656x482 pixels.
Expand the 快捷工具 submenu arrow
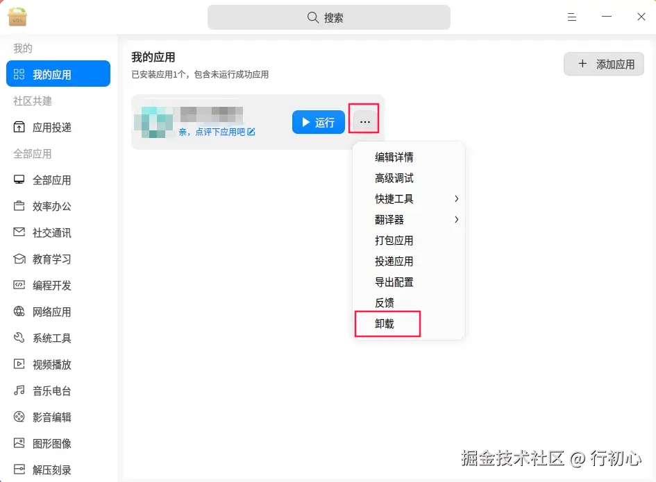[x=457, y=199]
